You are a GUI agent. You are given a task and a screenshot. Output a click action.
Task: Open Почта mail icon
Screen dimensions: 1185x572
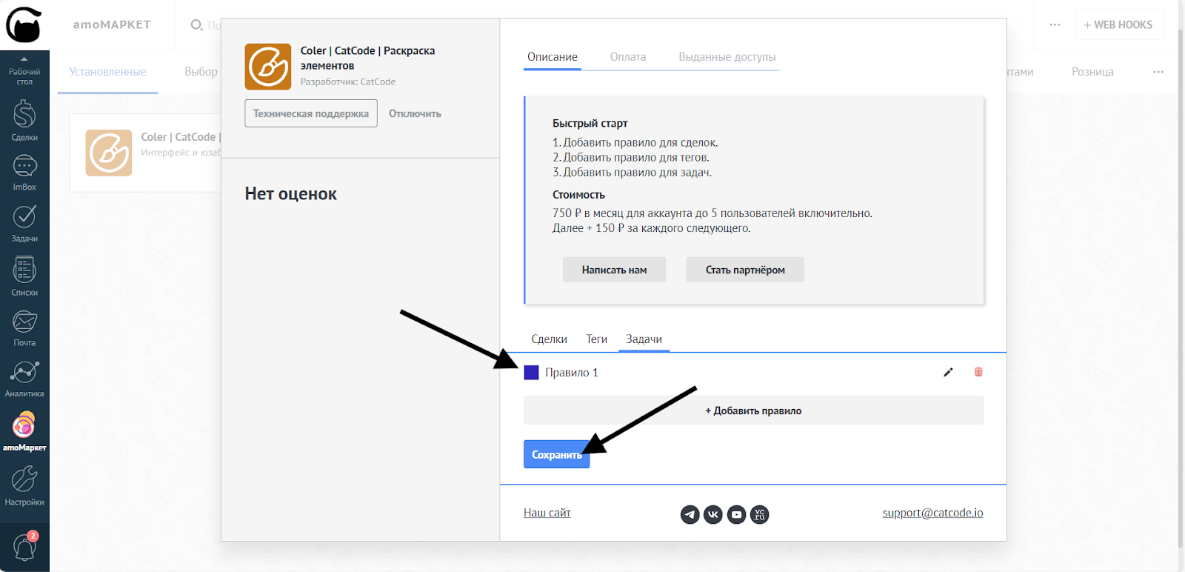click(x=24, y=327)
